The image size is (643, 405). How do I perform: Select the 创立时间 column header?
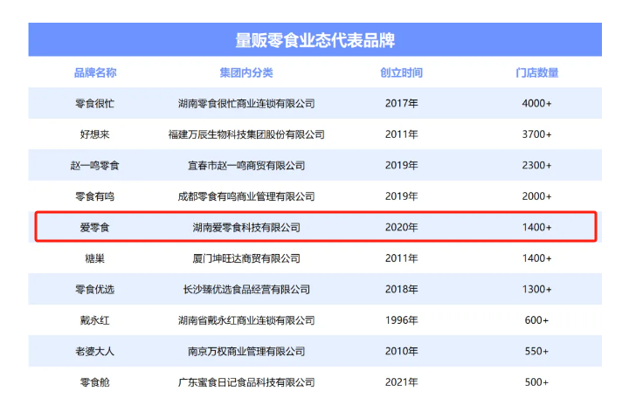pos(401,72)
